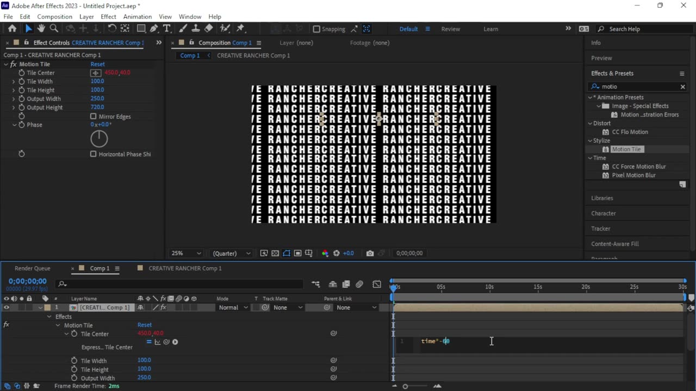Select the Rotation tool
This screenshot has width=696, height=391.
click(x=112, y=29)
